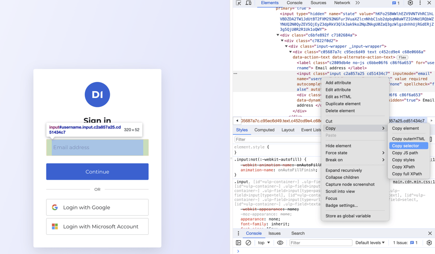Collapse the div class c7822f0d2 node
This screenshot has height=254, width=435.
pos(282,40)
